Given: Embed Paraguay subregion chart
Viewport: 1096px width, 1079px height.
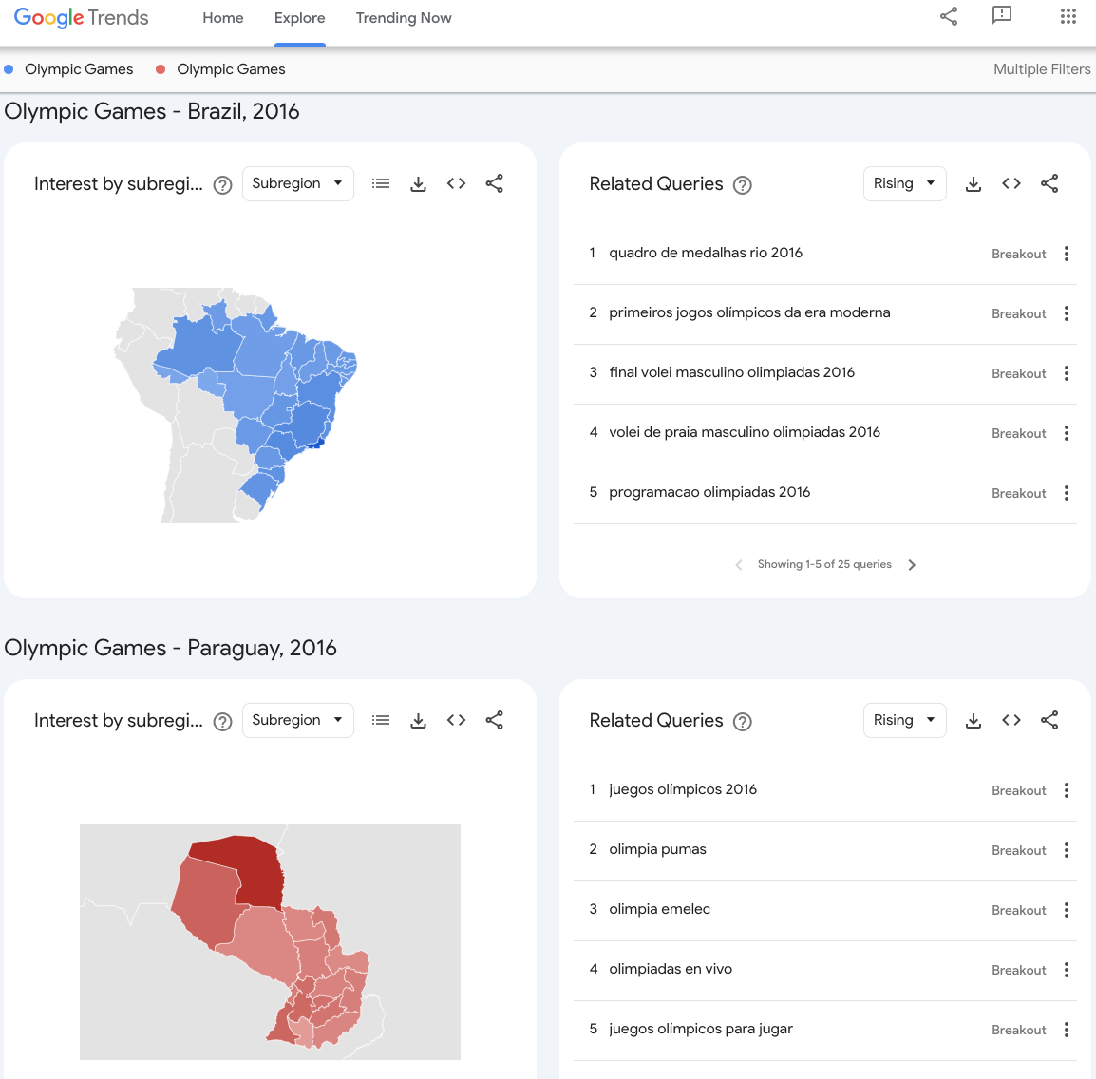Looking at the screenshot, I should (x=457, y=721).
